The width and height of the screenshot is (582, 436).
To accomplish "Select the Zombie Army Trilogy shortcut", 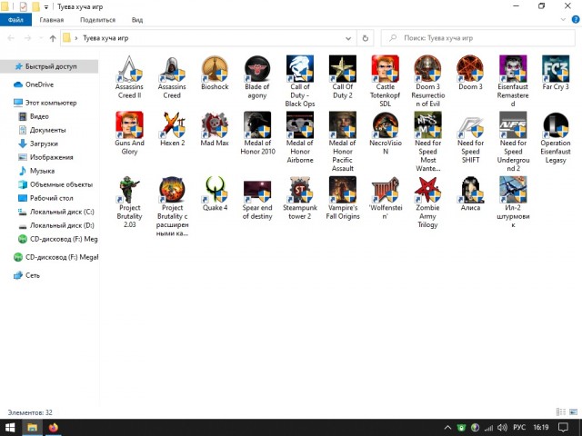I will coord(427,202).
